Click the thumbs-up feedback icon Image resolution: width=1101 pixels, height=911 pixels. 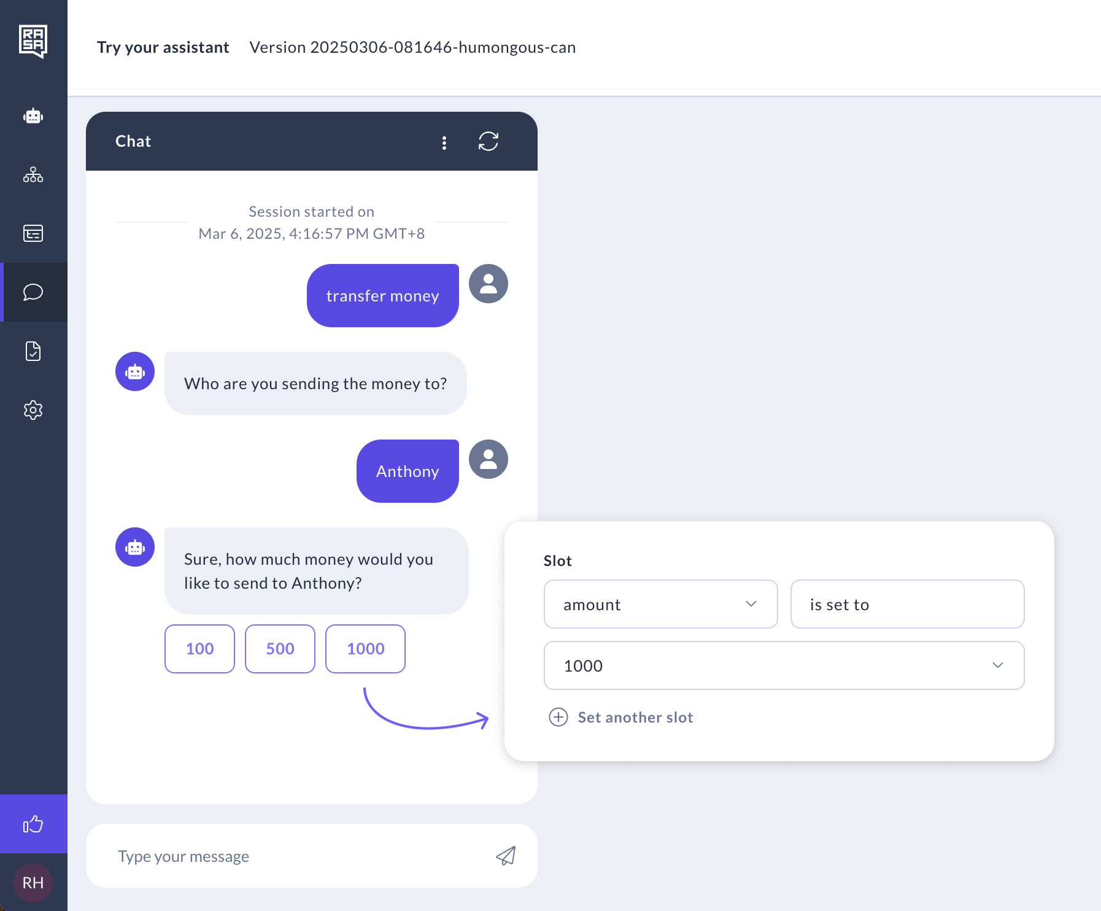coord(33,824)
